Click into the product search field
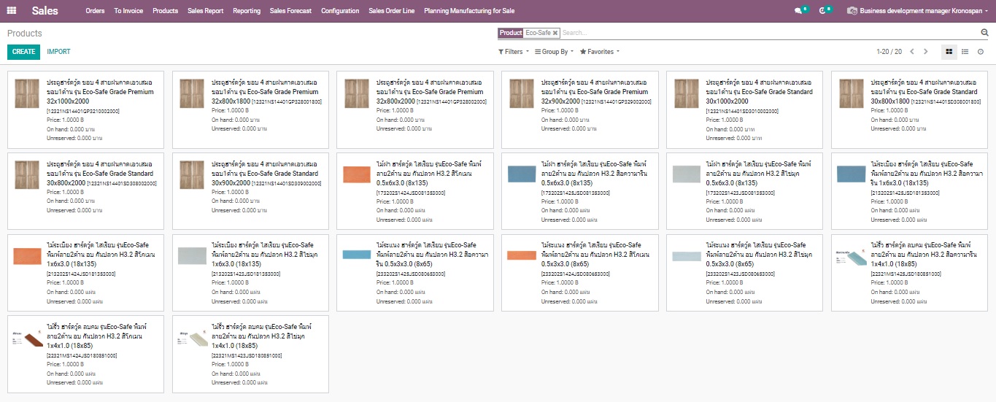The height and width of the screenshot is (402, 996). [766, 33]
